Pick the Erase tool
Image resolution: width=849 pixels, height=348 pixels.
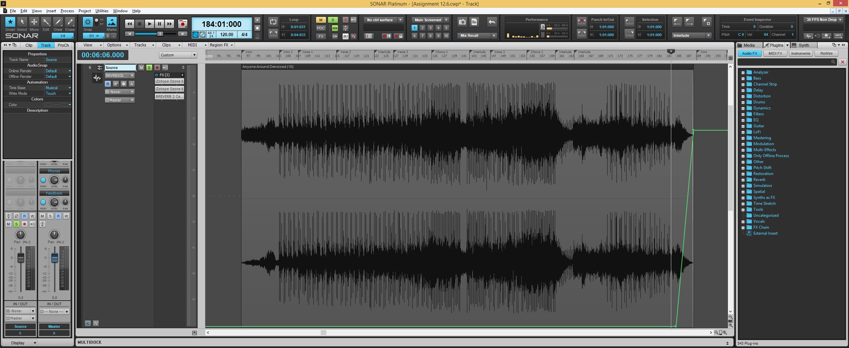coord(70,22)
